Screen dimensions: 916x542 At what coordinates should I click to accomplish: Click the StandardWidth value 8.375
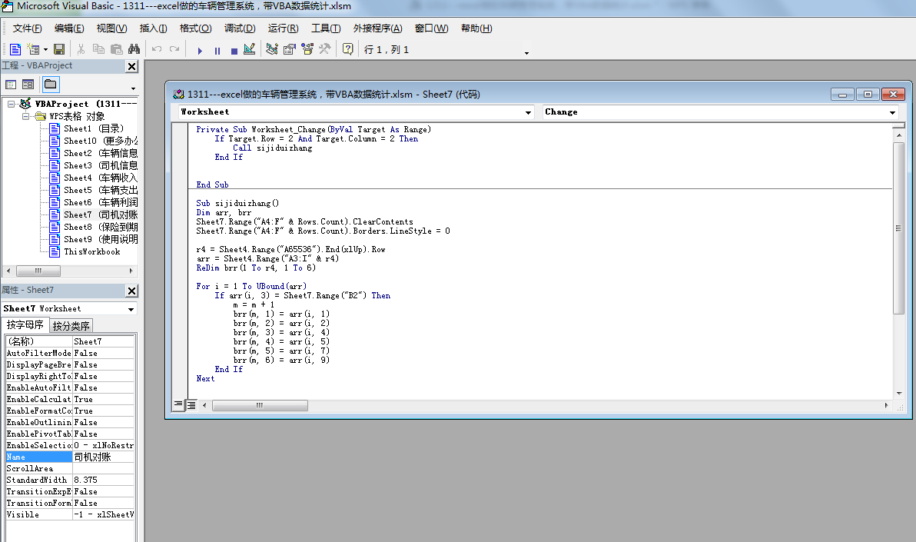104,480
